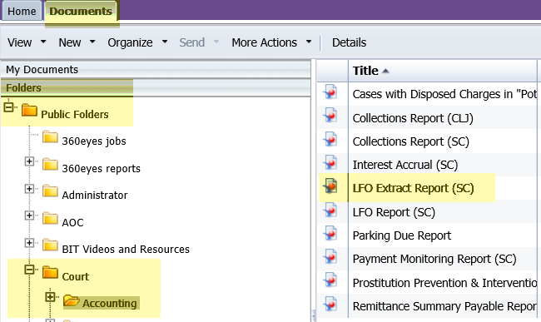541x322 pixels.
Task: Click the grayed-out Send menu
Action: [199, 42]
